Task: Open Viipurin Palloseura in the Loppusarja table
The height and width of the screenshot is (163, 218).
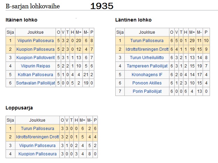Action: tap(37, 146)
